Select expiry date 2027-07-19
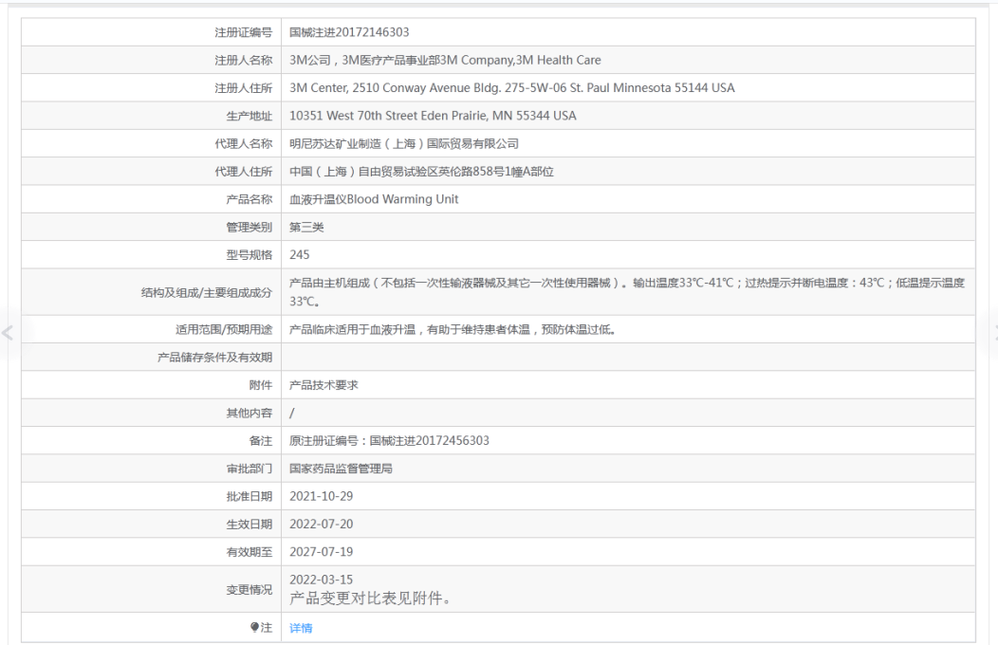Viewport: 998px width, 645px height. pos(321,552)
